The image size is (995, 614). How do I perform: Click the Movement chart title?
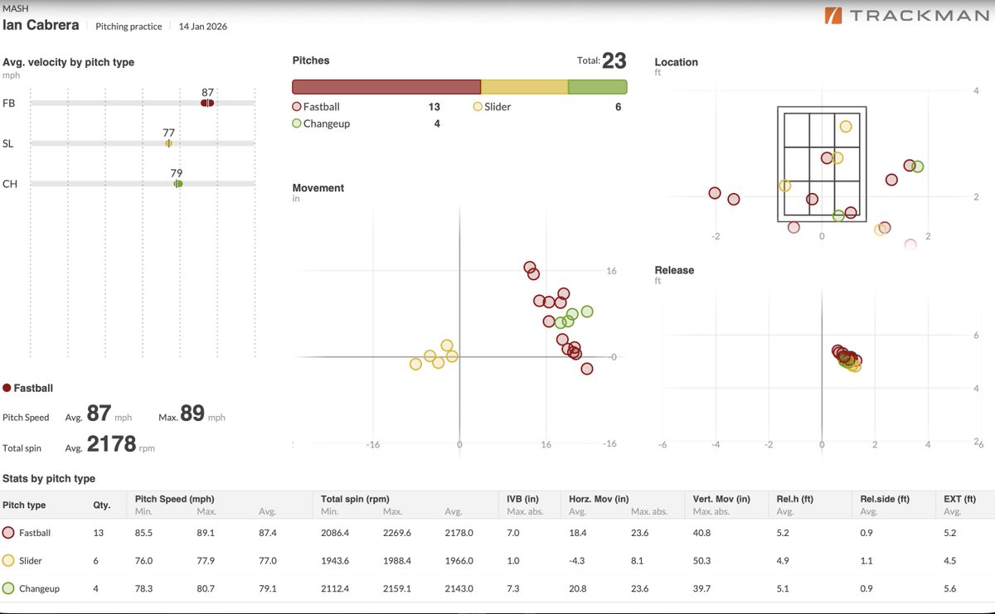[318, 188]
